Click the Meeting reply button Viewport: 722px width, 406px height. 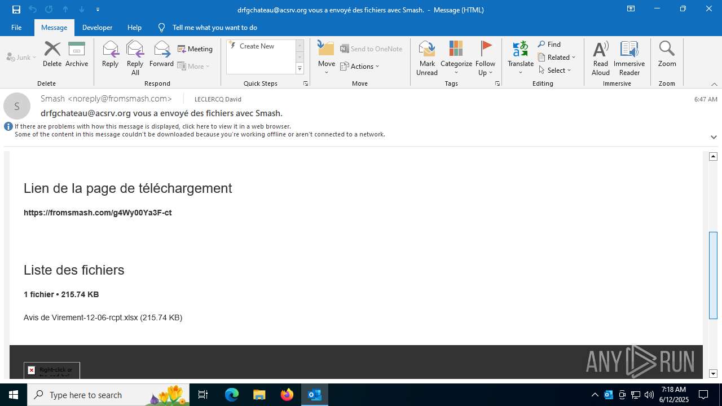(195, 49)
